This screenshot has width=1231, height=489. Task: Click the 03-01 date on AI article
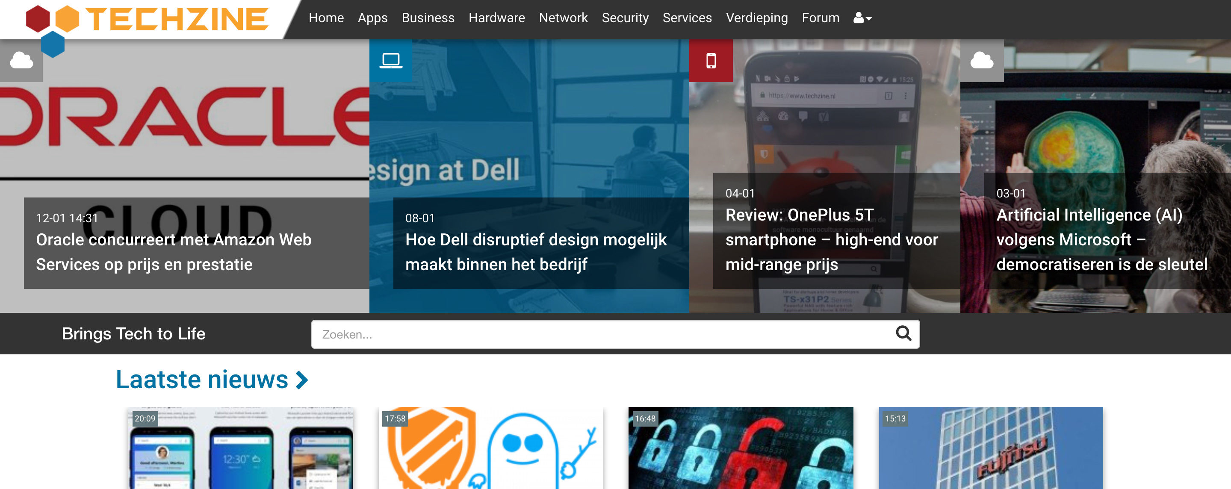click(1011, 193)
